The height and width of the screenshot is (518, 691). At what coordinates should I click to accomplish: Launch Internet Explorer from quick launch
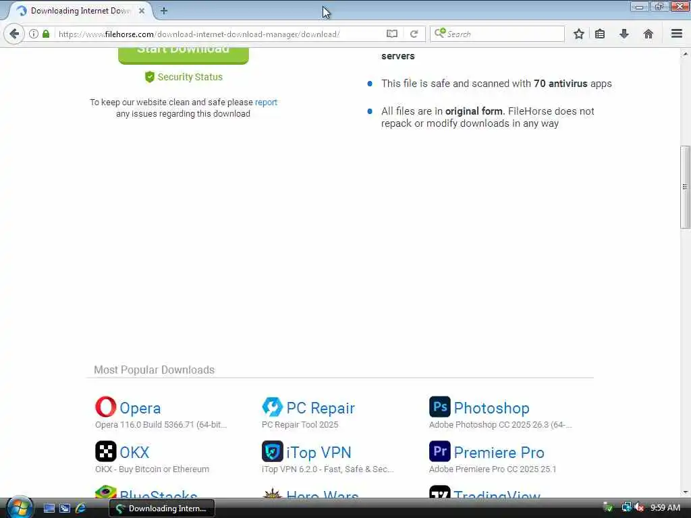[81, 509]
